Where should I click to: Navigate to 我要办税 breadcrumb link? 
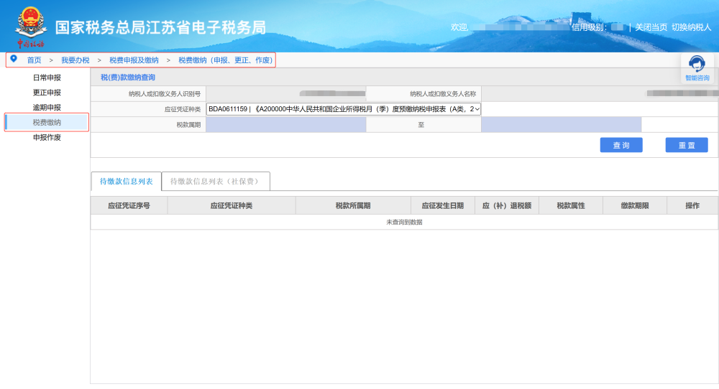tap(75, 60)
